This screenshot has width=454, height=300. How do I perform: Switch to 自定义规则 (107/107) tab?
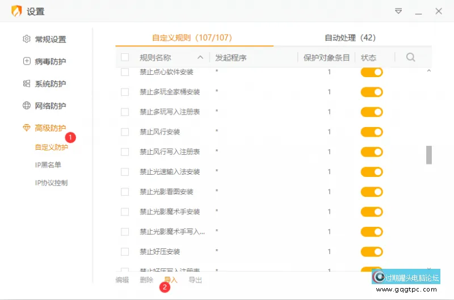[x=192, y=37]
